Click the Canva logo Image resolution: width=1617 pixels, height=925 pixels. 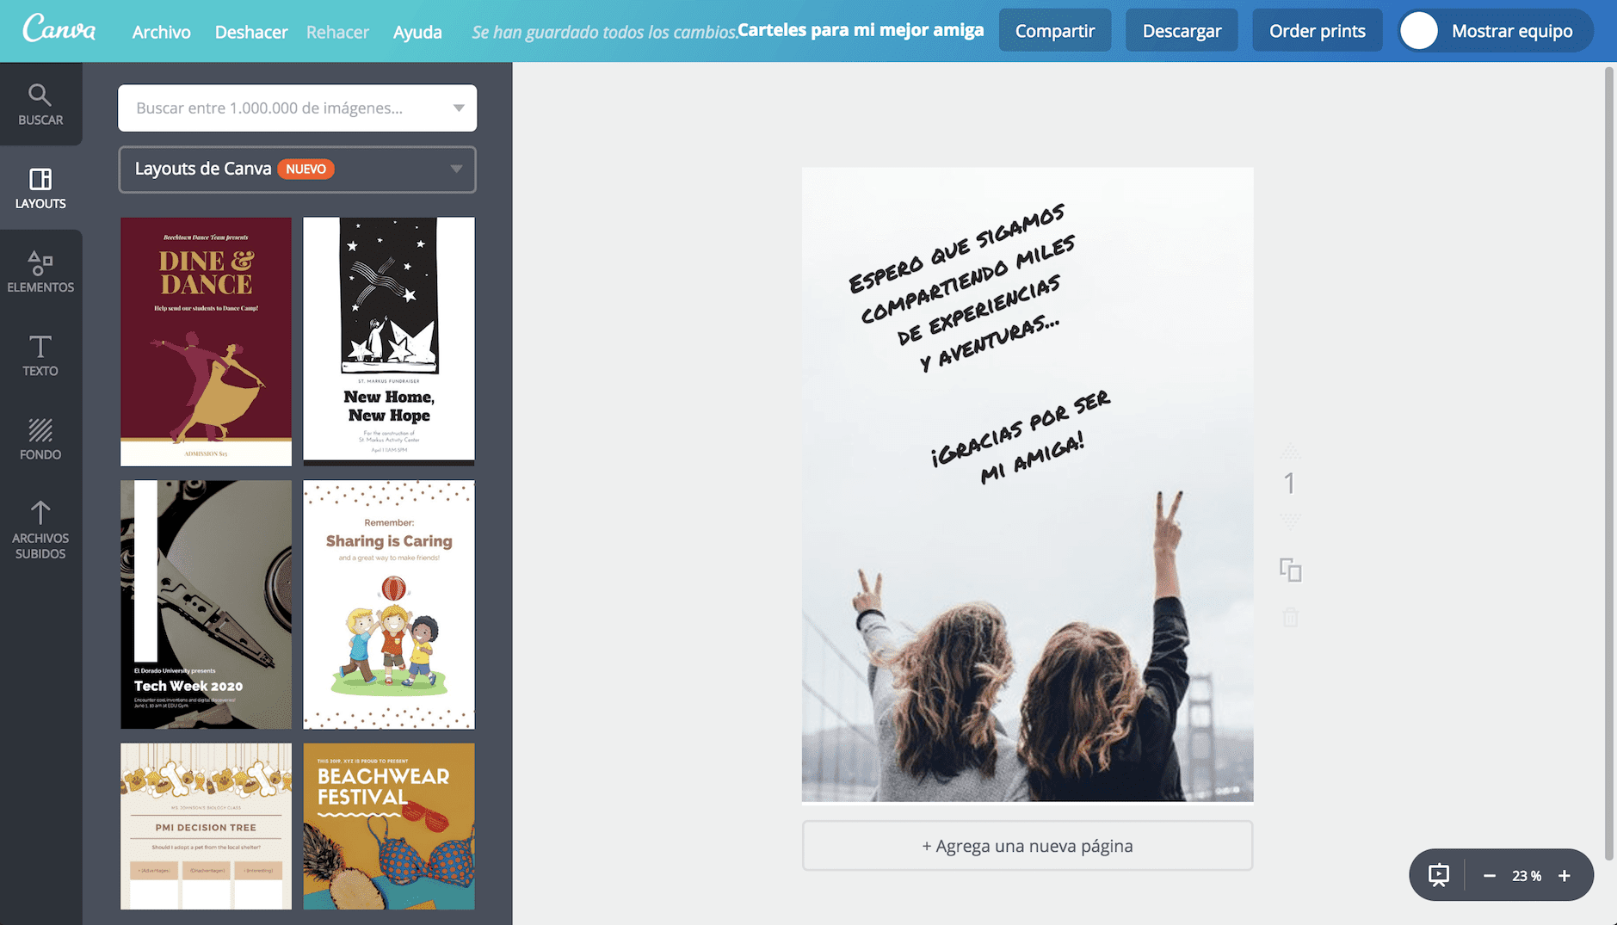[x=59, y=30]
